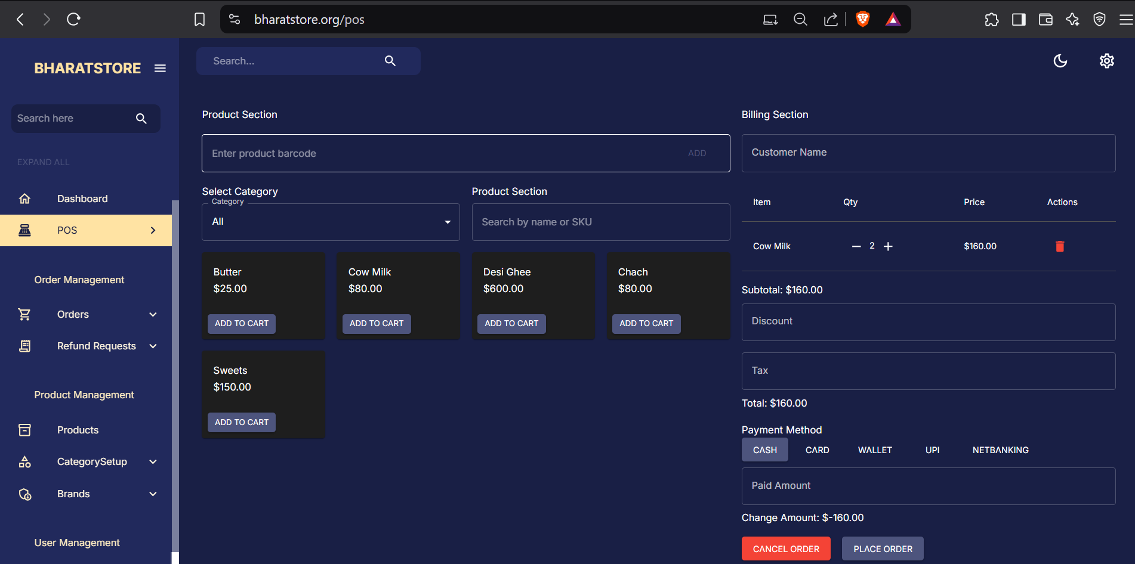Image resolution: width=1135 pixels, height=564 pixels.
Task: Add Sweets to cart
Action: tap(242, 422)
